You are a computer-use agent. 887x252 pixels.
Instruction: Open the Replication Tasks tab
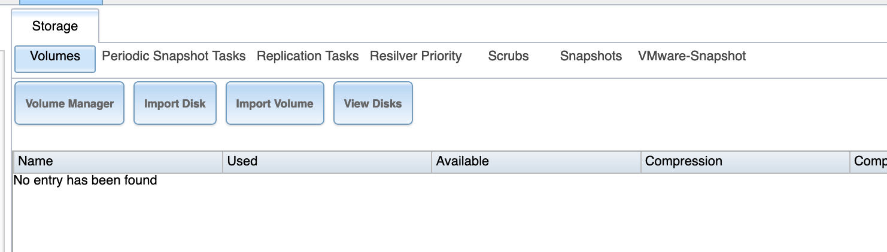point(308,57)
